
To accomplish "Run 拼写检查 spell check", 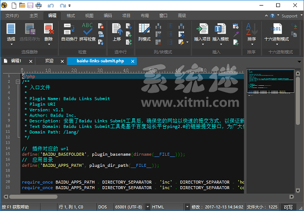I will click(x=88, y=32).
